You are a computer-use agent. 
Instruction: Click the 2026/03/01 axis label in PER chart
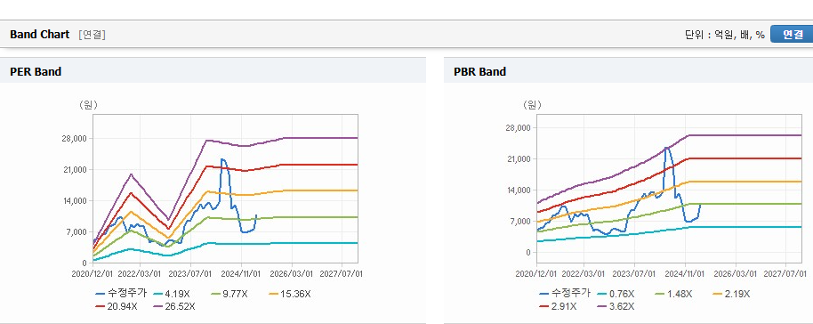292,272
